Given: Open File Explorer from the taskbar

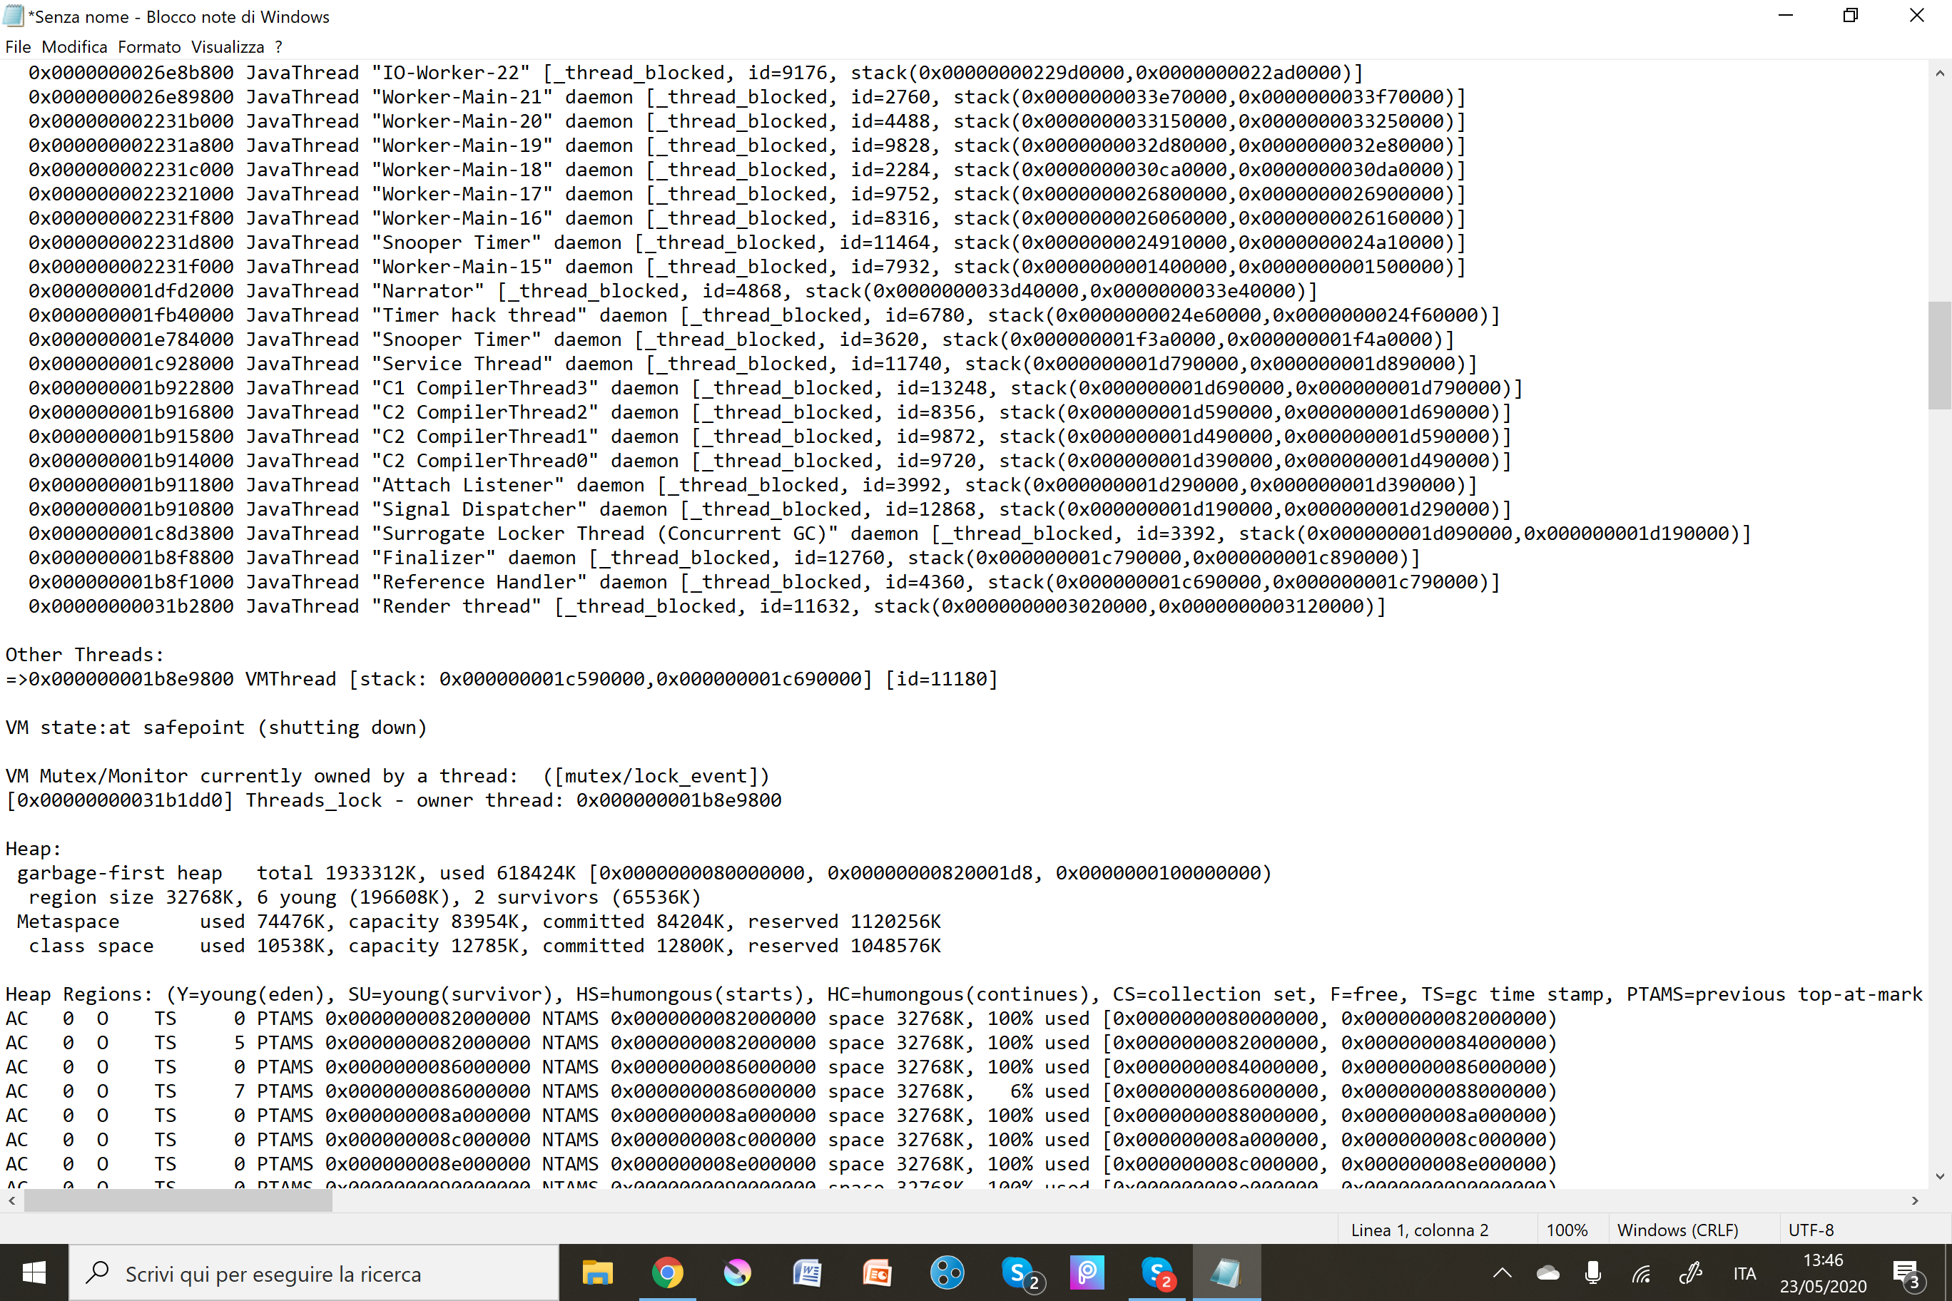Looking at the screenshot, I should [596, 1272].
